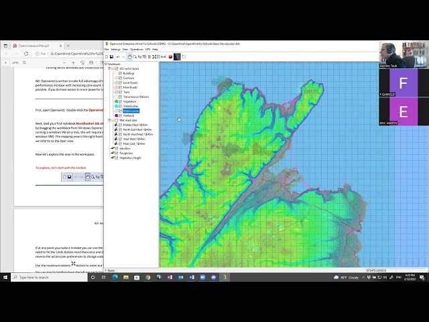Open the Windows Start menu
429x322 pixels.
pyautogui.click(x=5, y=277)
